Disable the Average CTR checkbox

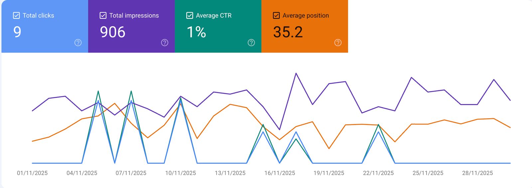point(190,15)
